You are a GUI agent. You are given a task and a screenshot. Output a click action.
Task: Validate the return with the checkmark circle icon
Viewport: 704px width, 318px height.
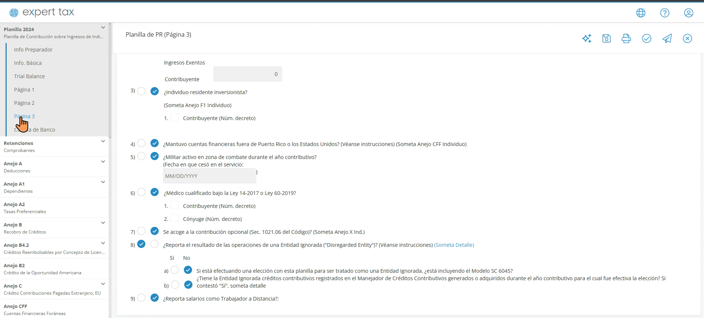[647, 39]
